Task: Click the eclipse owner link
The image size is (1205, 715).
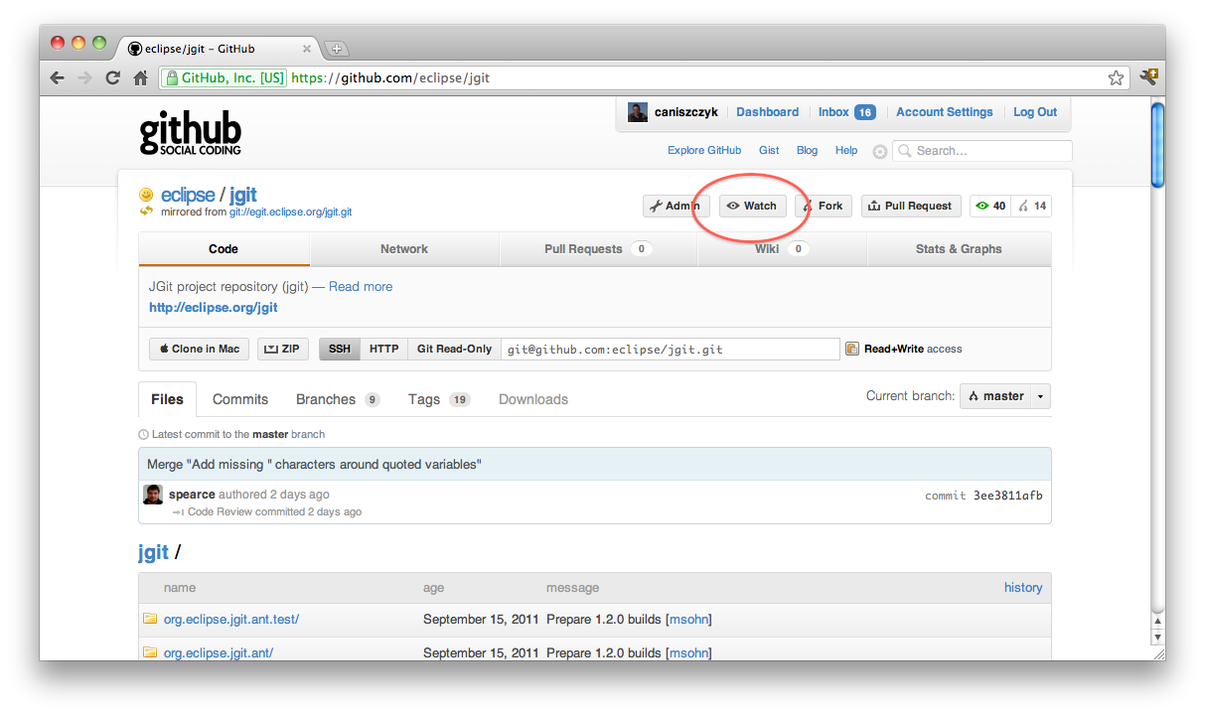Action: [x=188, y=195]
